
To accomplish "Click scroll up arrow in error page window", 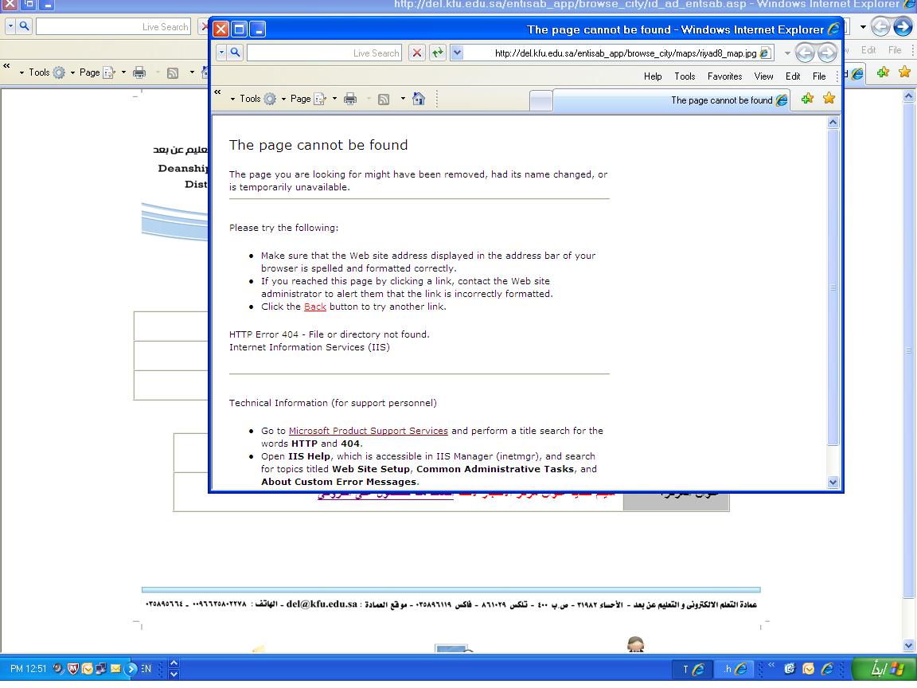I will (x=833, y=123).
